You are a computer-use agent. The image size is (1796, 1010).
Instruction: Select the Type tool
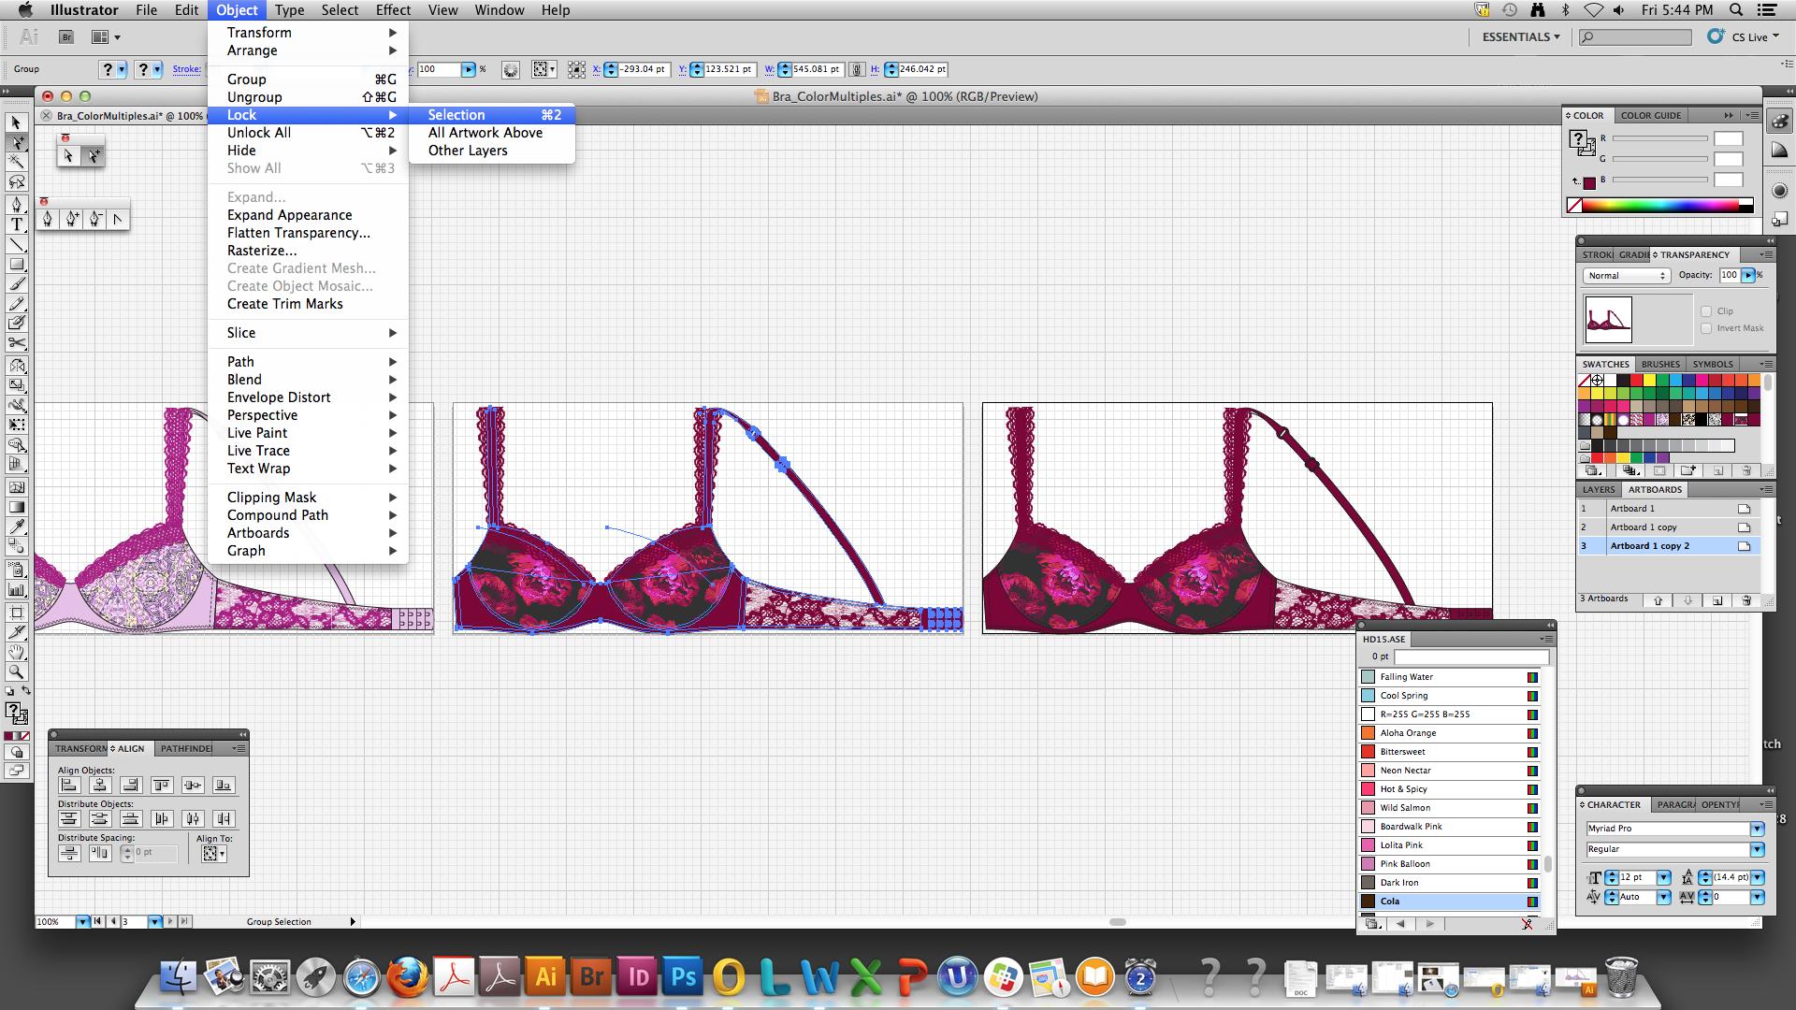coord(16,224)
